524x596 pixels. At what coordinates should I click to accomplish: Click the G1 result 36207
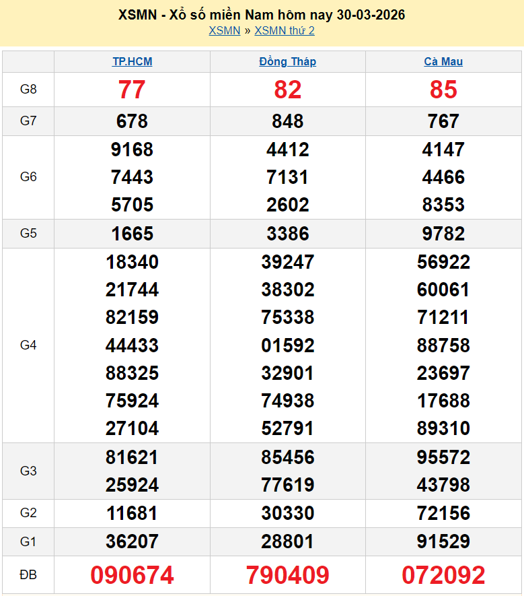click(x=132, y=541)
